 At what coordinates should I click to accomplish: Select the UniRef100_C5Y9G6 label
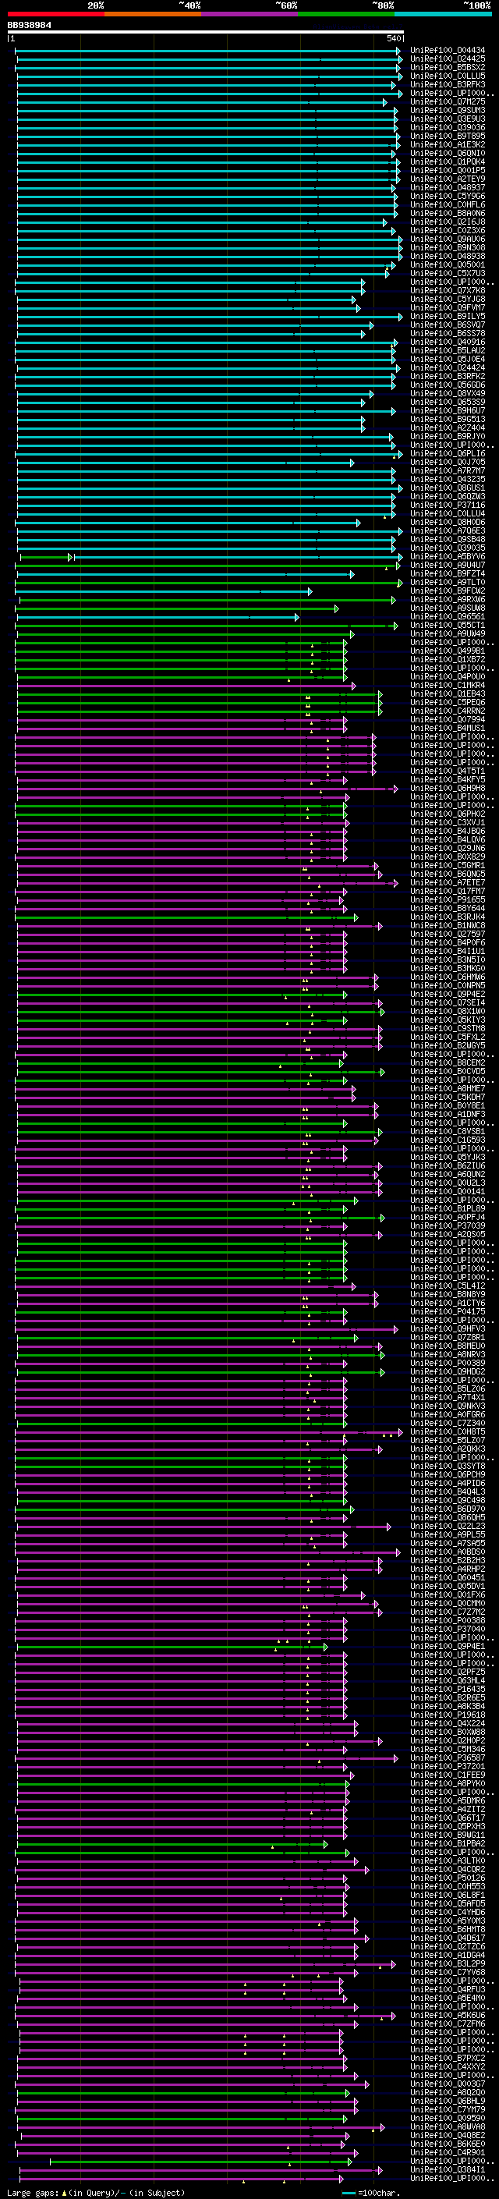click(448, 197)
